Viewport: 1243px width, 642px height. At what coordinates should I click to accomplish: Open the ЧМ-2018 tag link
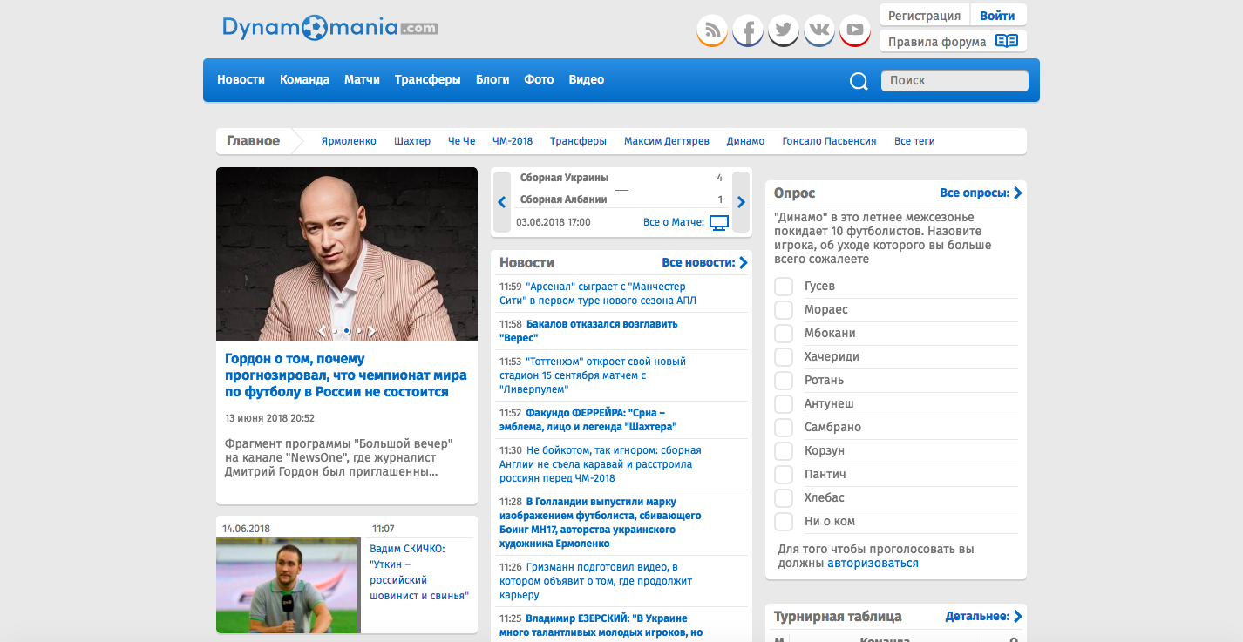tap(513, 141)
